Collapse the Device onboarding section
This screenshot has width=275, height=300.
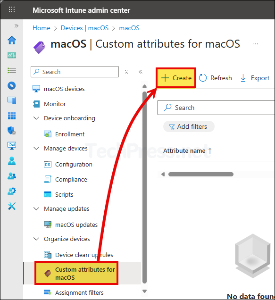36,118
